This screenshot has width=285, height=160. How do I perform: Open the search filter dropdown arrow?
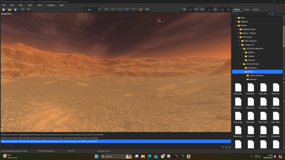click(x=269, y=14)
